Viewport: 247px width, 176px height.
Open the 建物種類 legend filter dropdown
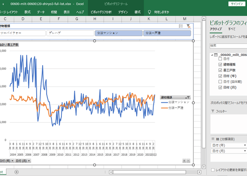[x=187, y=97]
